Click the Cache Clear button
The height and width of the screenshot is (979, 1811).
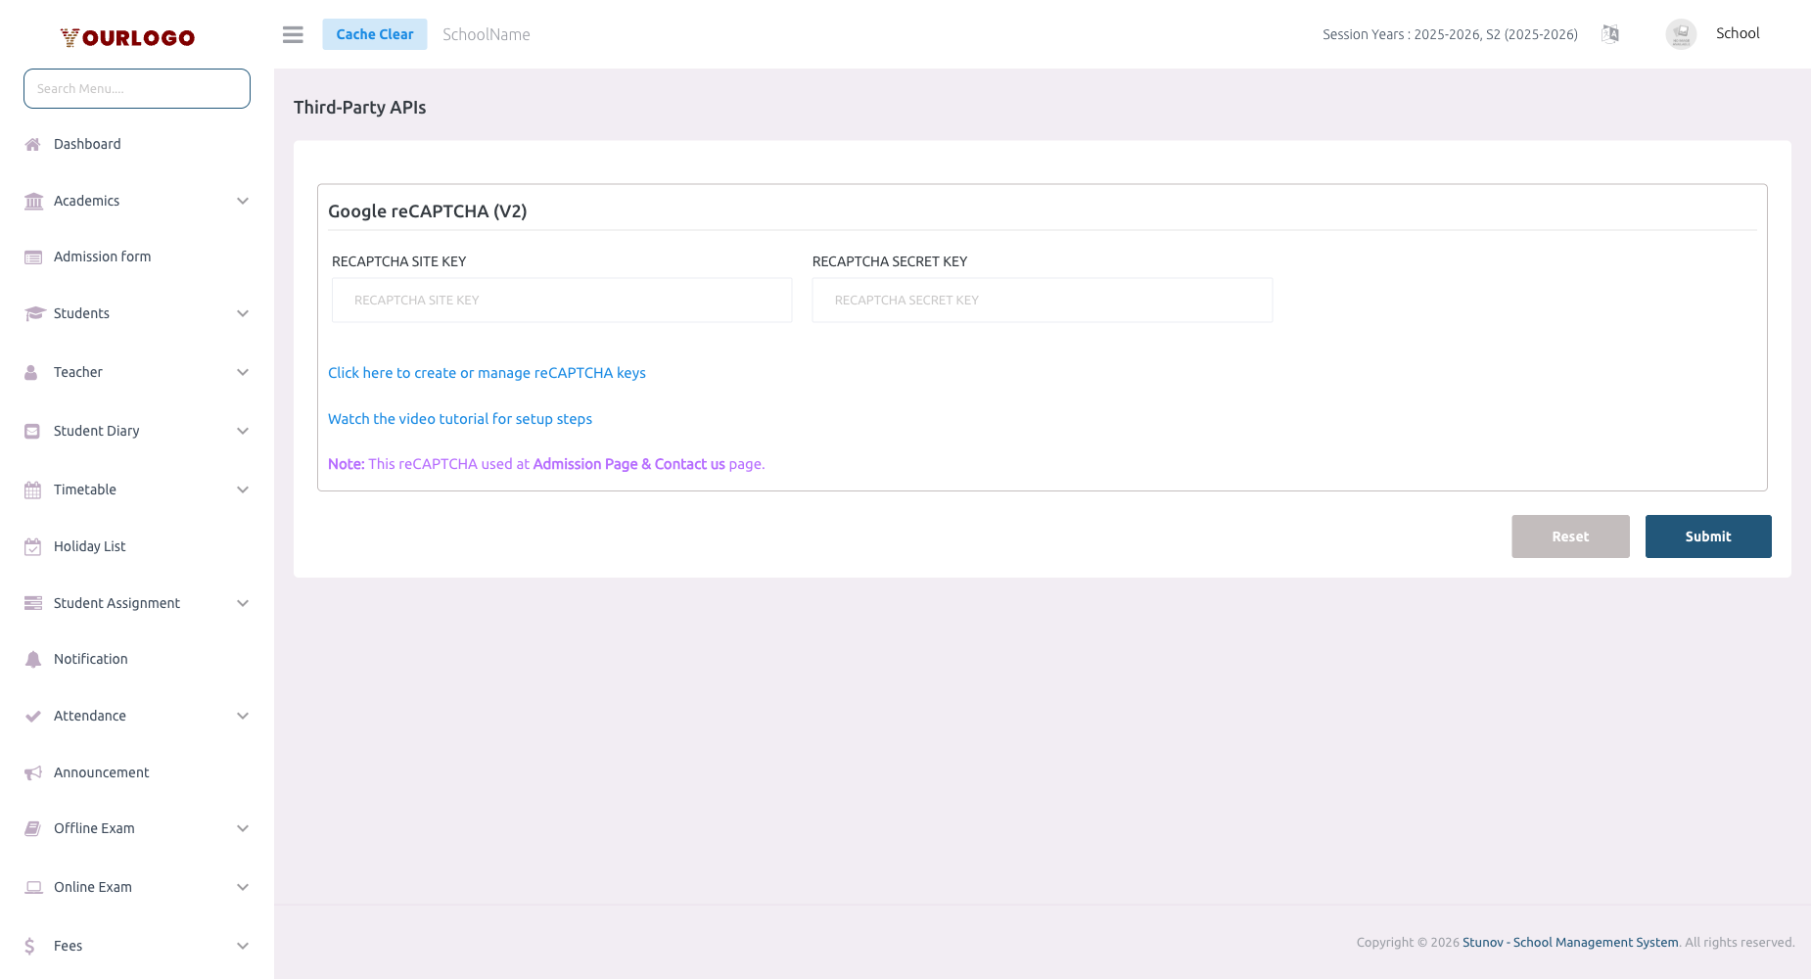pos(374,33)
